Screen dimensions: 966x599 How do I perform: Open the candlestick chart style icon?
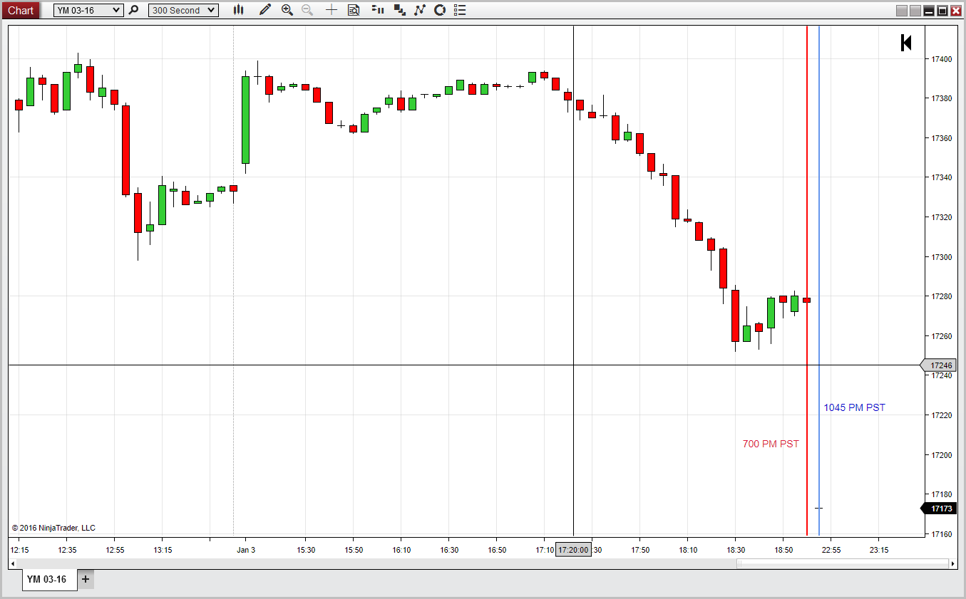pyautogui.click(x=238, y=10)
